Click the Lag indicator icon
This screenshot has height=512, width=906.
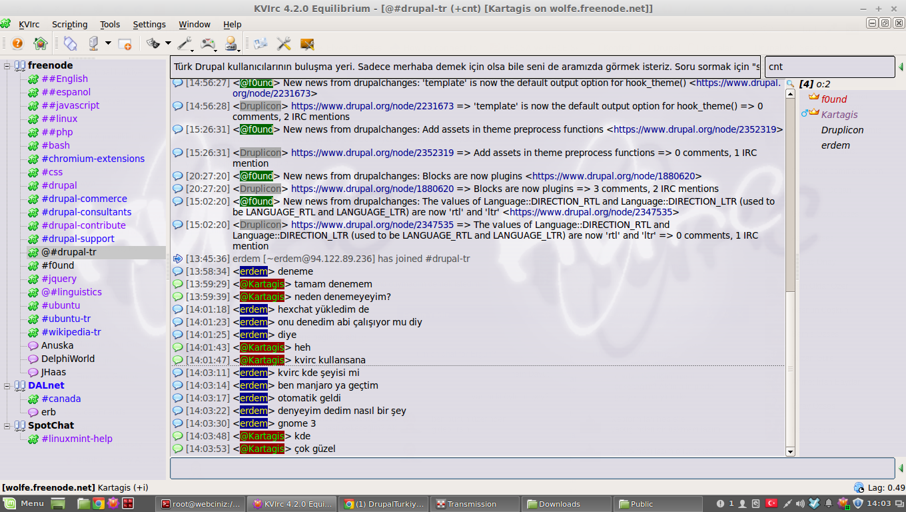click(859, 487)
